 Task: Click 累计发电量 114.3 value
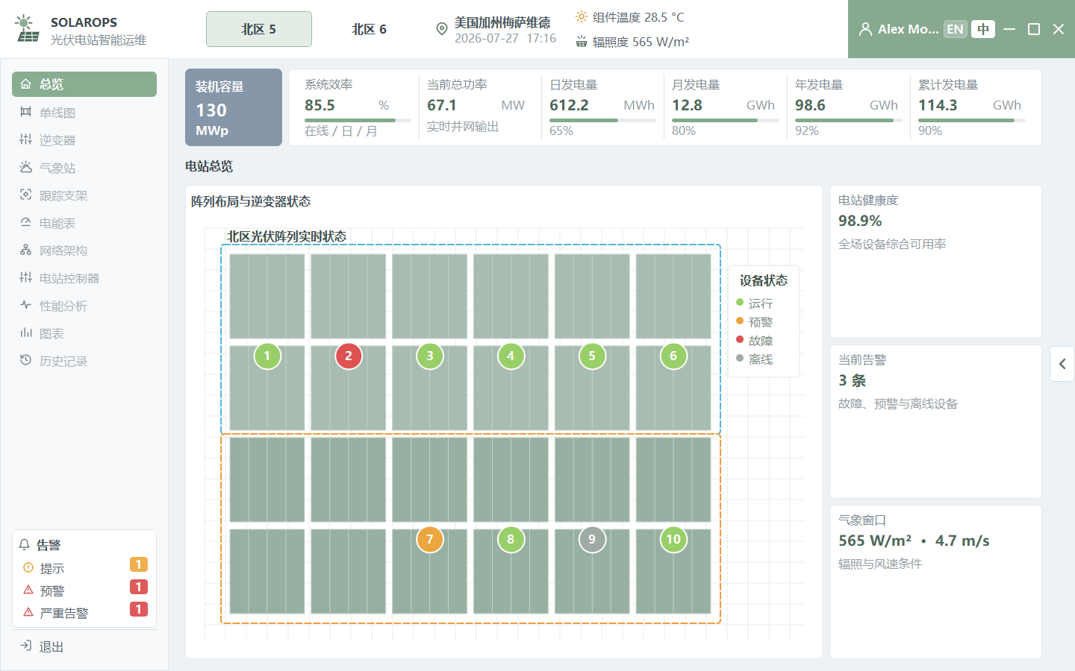(938, 105)
